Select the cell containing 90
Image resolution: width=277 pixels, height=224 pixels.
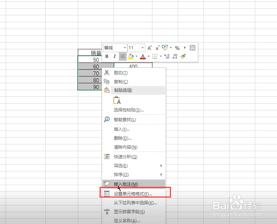pos(90,87)
